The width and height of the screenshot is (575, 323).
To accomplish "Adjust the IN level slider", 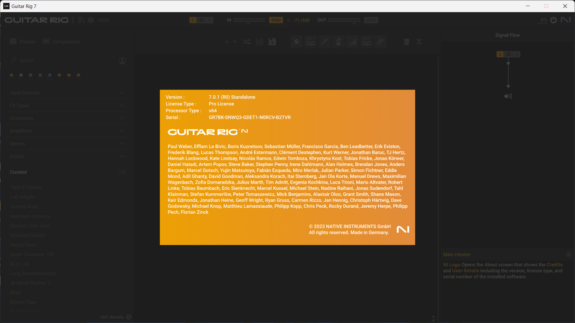I will (249, 20).
